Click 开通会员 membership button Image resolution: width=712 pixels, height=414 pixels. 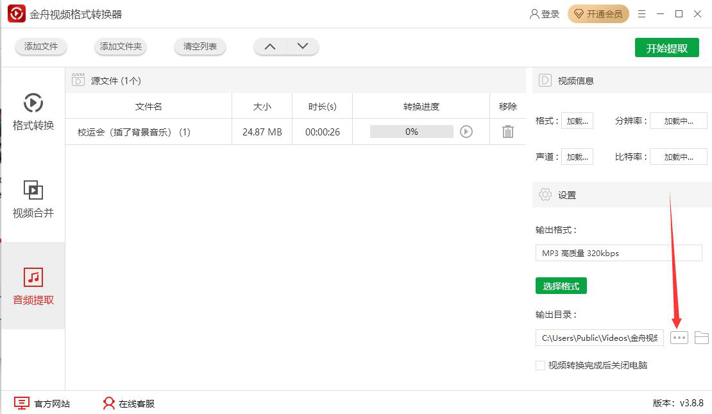tap(598, 14)
